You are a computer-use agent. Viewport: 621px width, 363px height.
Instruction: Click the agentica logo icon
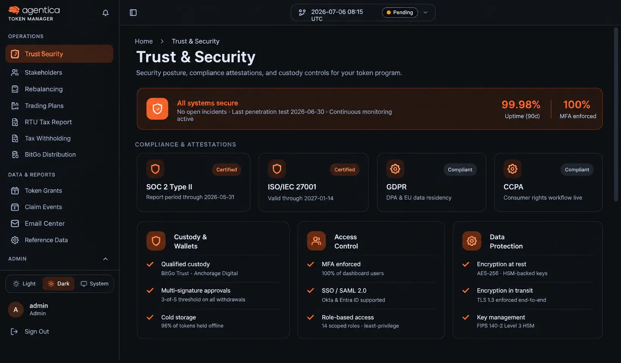(x=14, y=10)
